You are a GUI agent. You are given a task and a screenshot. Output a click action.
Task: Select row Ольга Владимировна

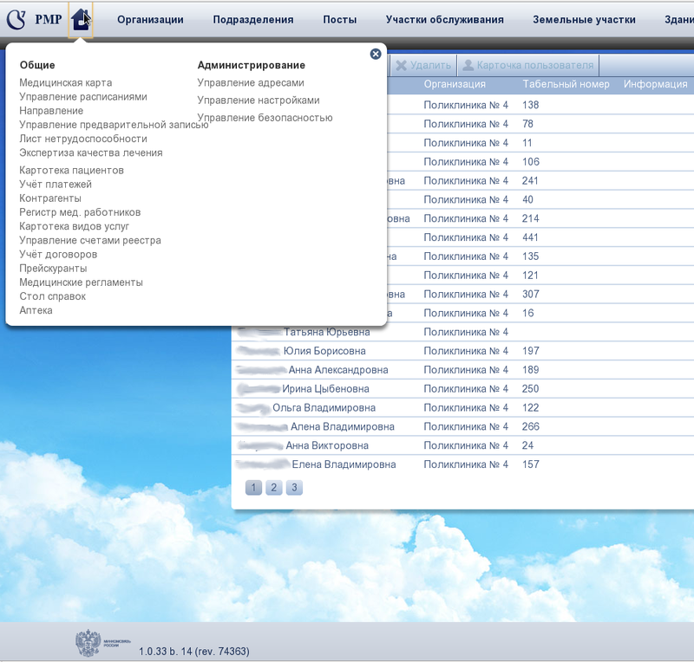tap(462, 408)
